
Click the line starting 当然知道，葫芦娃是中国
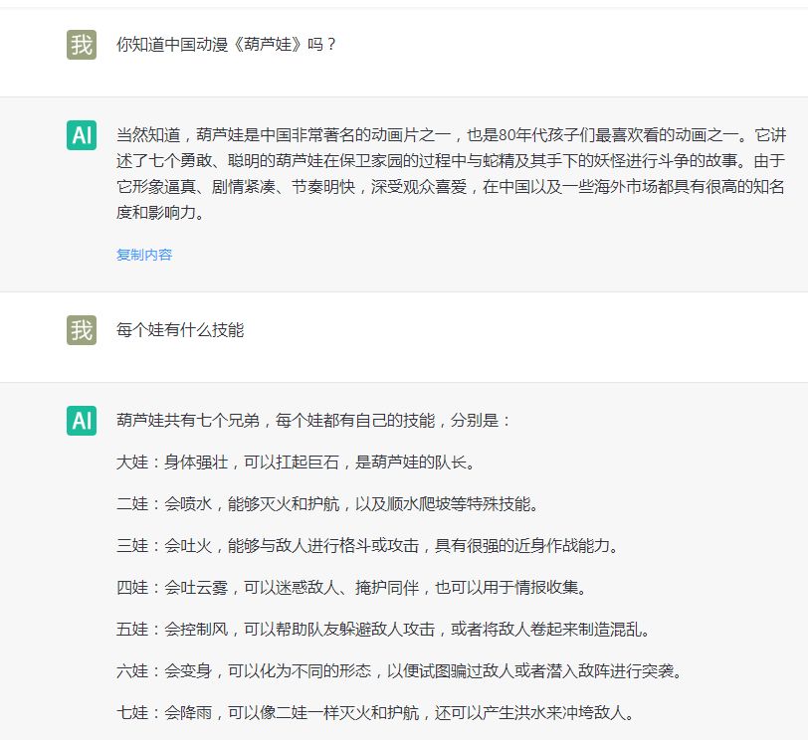452,135
